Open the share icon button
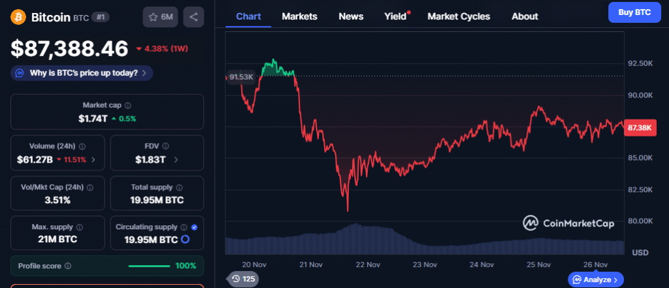The height and width of the screenshot is (288, 669). pyautogui.click(x=193, y=17)
